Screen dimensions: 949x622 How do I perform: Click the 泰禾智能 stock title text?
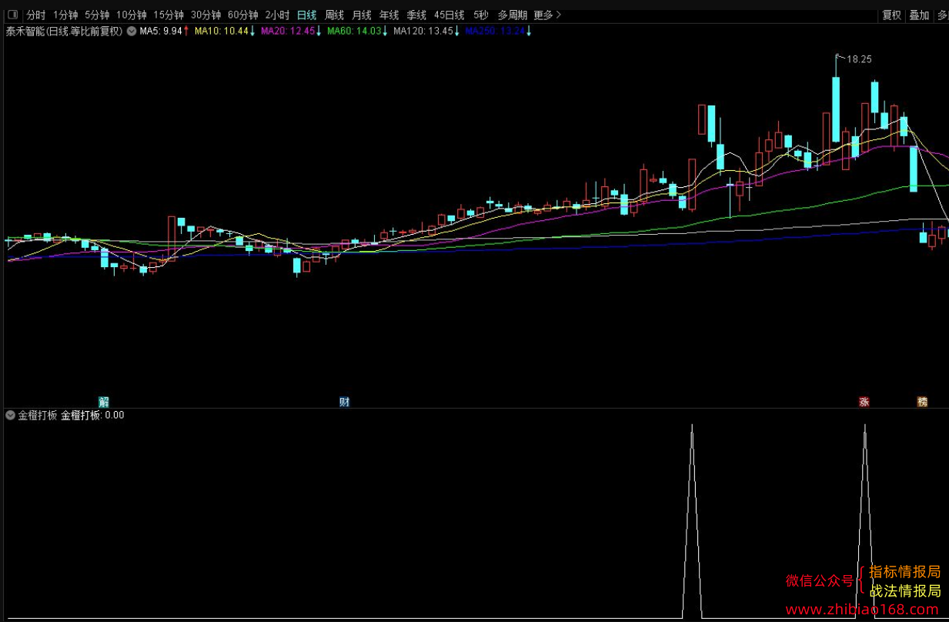pos(65,31)
